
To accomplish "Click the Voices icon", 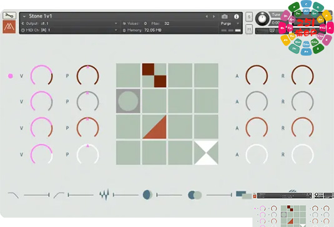I will [x=124, y=24].
